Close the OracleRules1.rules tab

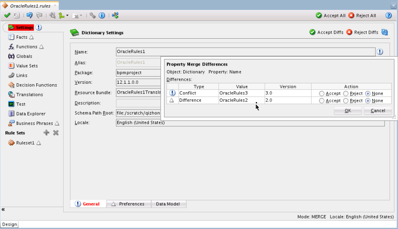55,5
